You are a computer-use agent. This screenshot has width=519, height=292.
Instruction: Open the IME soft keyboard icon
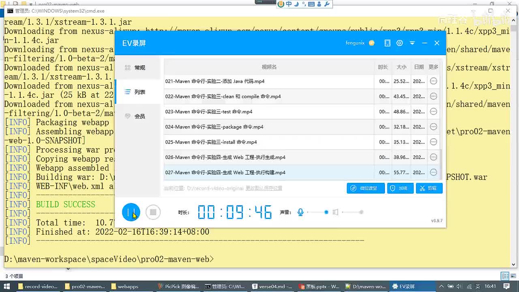click(x=311, y=4)
